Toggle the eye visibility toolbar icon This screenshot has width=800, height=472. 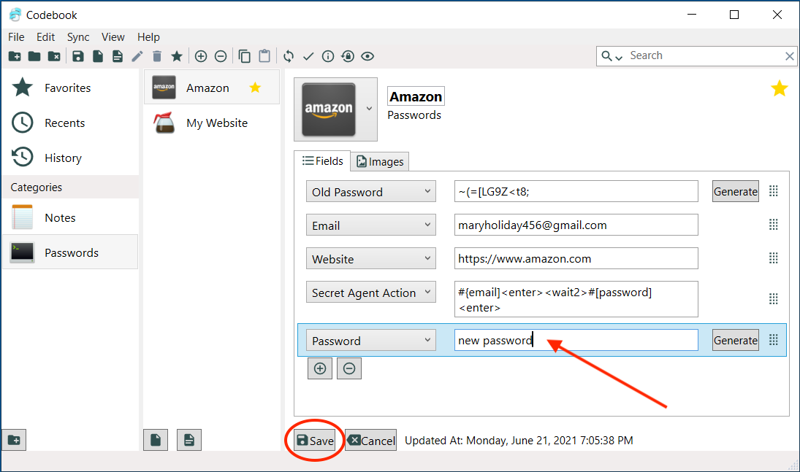click(x=367, y=56)
